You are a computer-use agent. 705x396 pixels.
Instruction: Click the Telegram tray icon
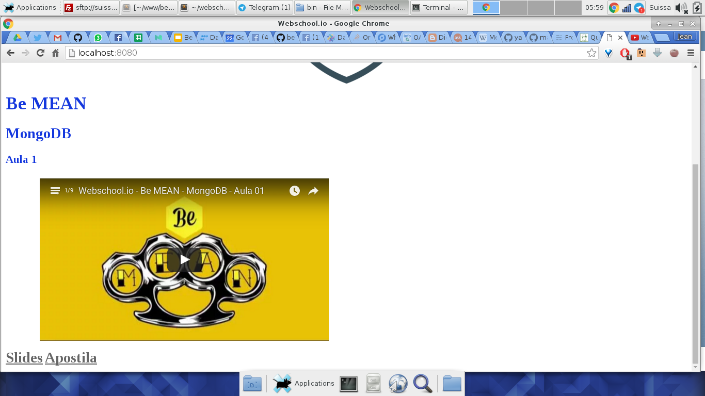[639, 7]
